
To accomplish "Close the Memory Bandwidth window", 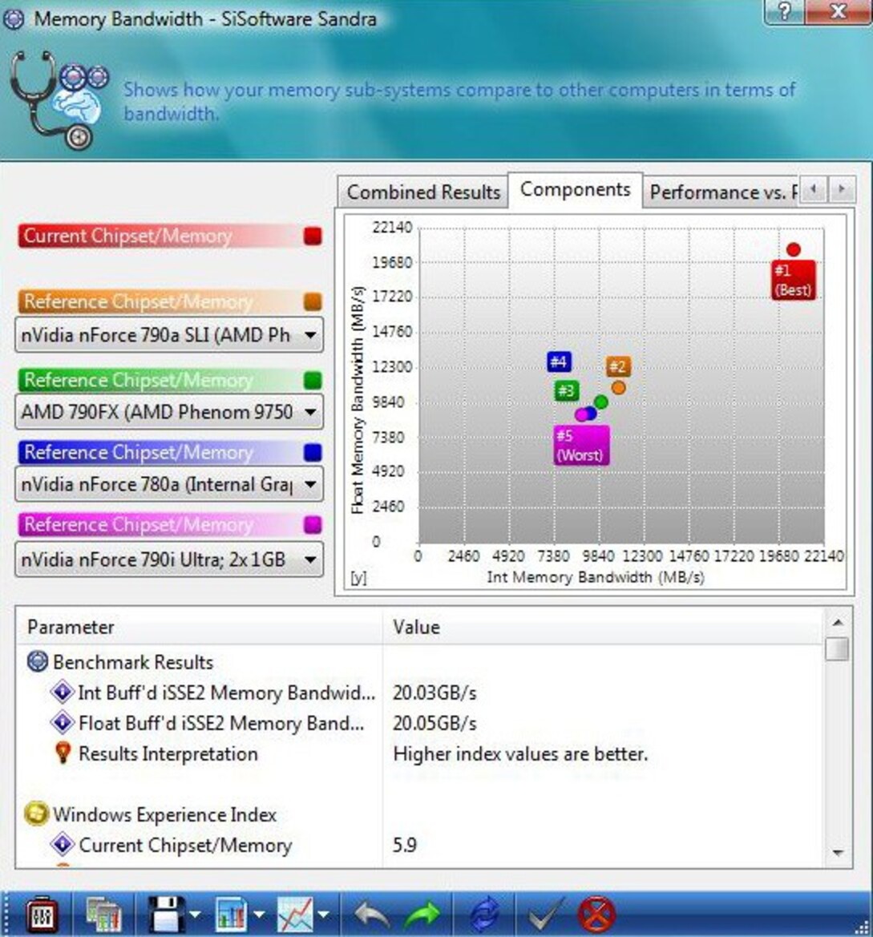I will point(839,10).
